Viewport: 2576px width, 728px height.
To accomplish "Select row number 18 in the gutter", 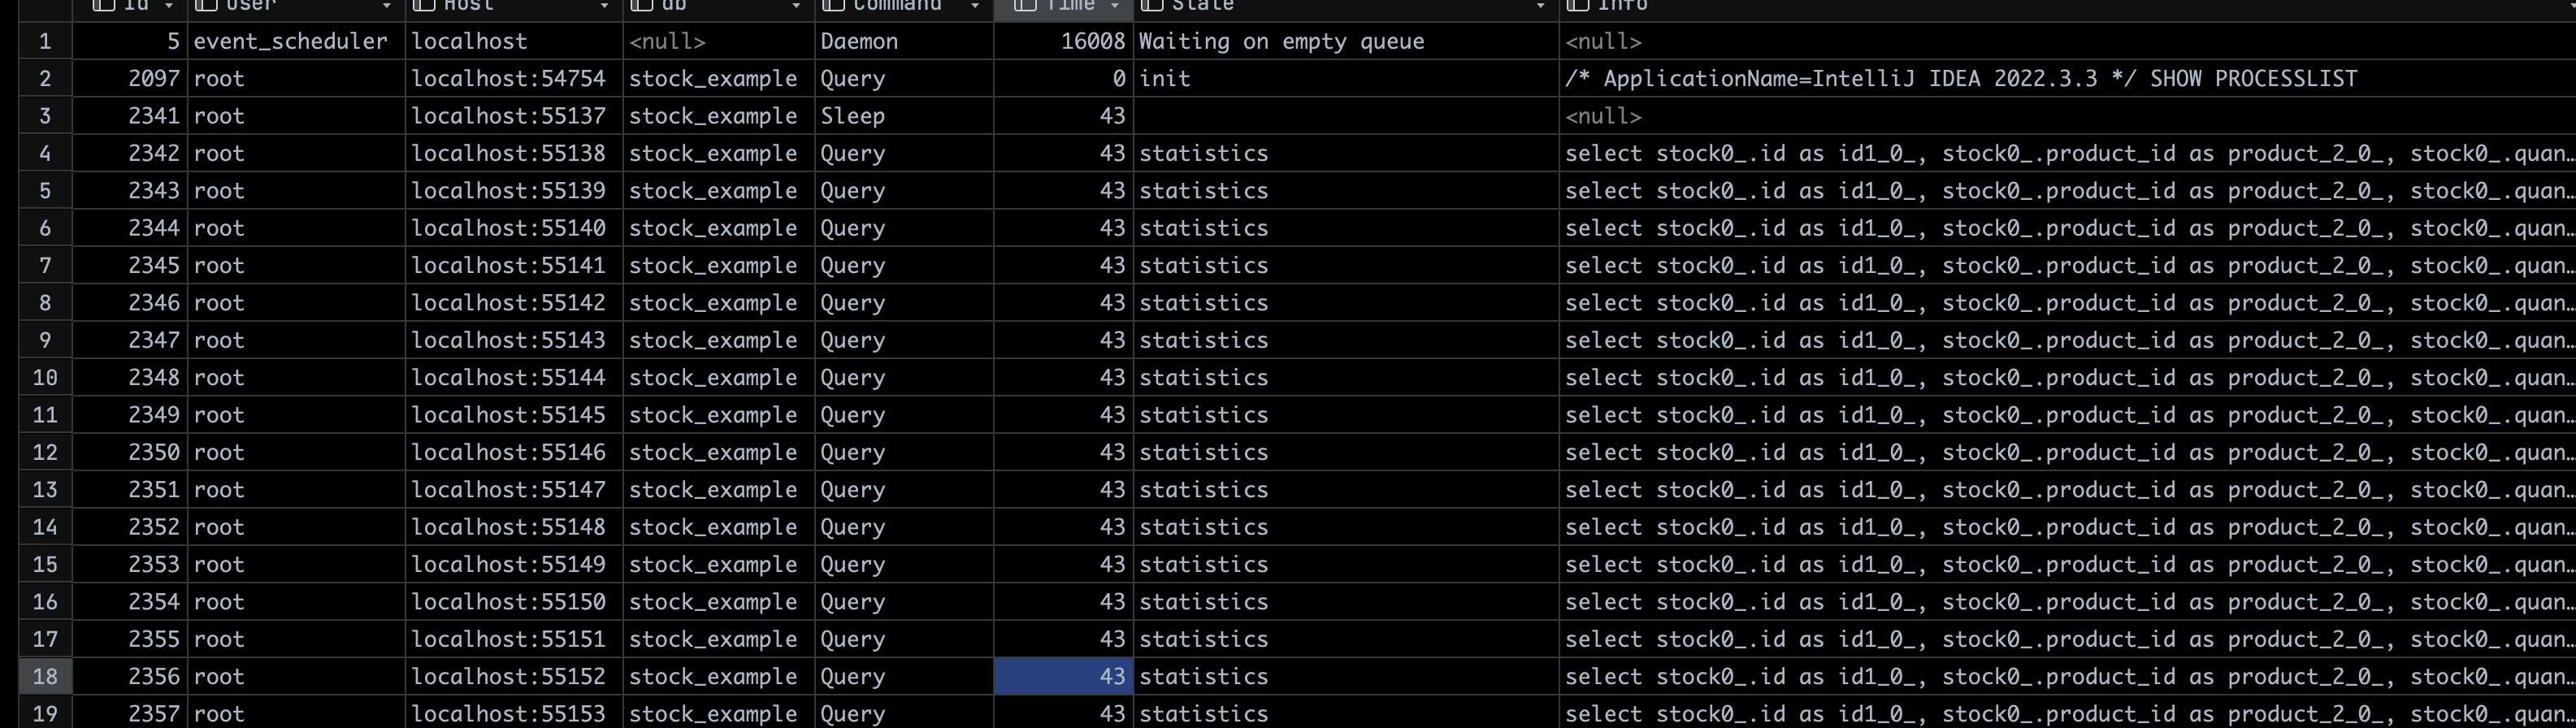I will [x=45, y=676].
